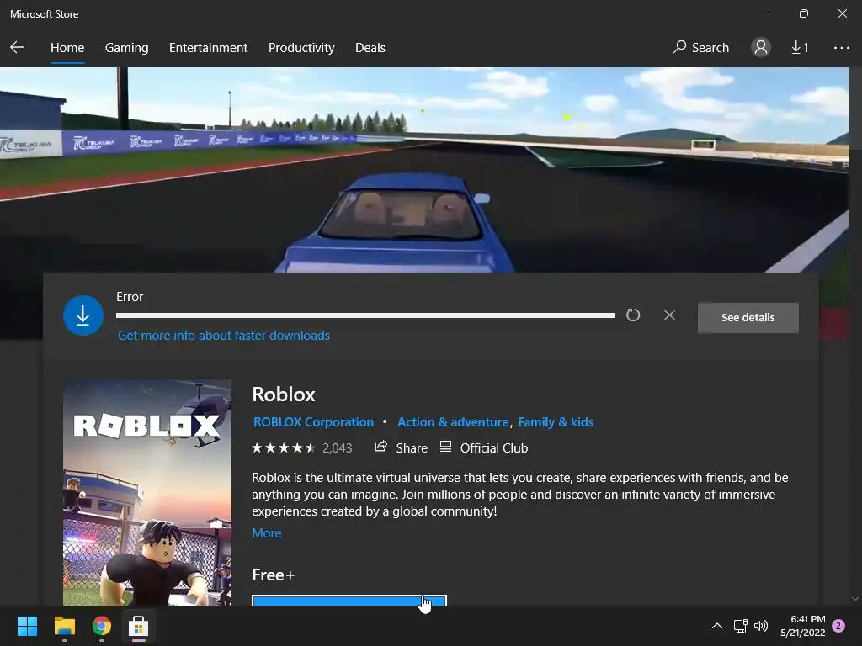Screen dimensions: 862x646
Task: Click the Error status text
Action: coord(130,297)
